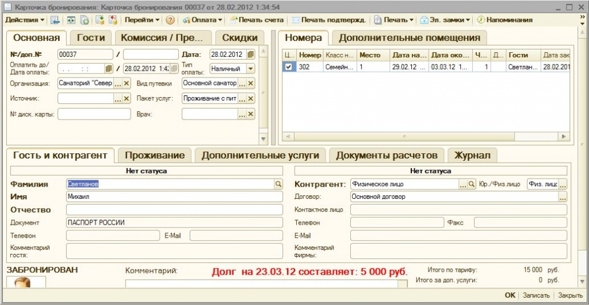Switch to the Дополнительные помещения tab

[410, 38]
